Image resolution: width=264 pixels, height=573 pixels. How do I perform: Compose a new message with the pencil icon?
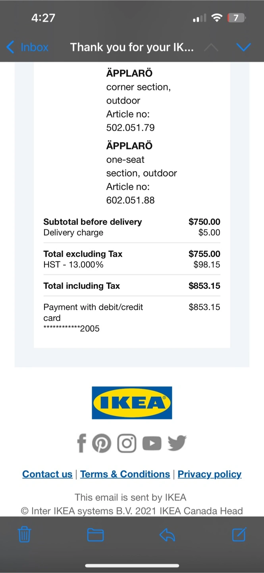point(239,534)
